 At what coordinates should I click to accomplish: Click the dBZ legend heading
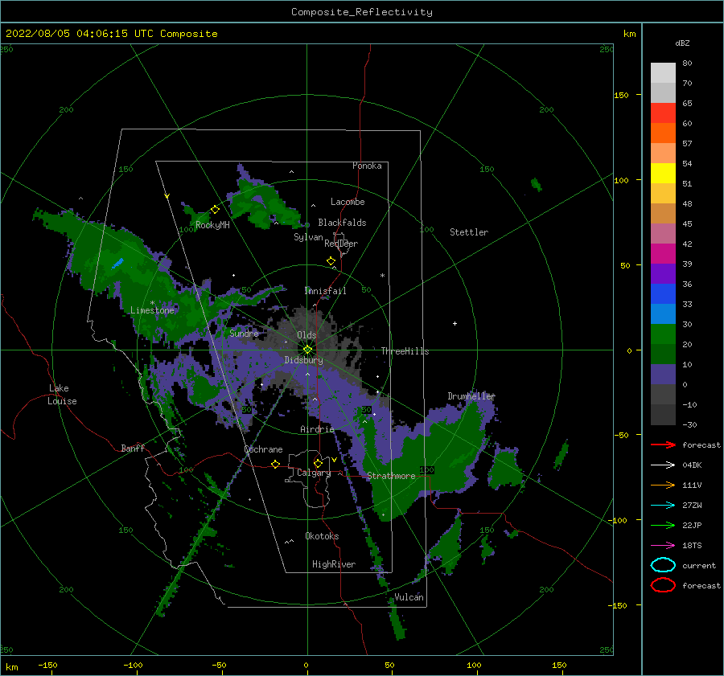coord(682,43)
